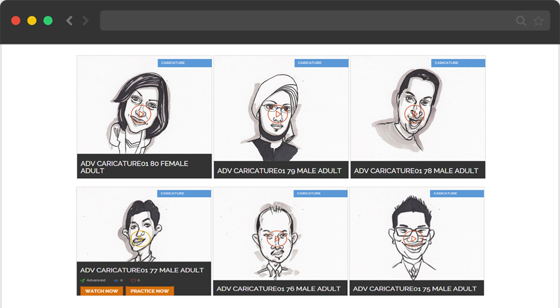This screenshot has width=560, height=308.
Task: Click play icon on 79 Male Adult caricature
Action: point(278,114)
